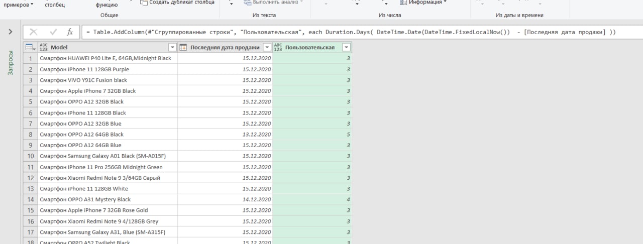Viewport: 643px width, 244px height.
Task: Open the filter dropdown of Model column
Action: pyautogui.click(x=172, y=47)
